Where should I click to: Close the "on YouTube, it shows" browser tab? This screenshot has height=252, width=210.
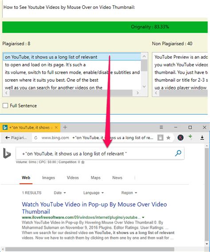[x=56, y=127]
